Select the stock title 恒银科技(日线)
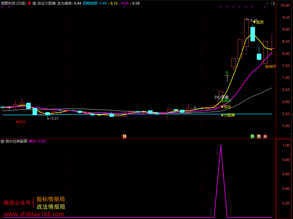Viewport: 293px width, 219px height. pyautogui.click(x=13, y=3)
